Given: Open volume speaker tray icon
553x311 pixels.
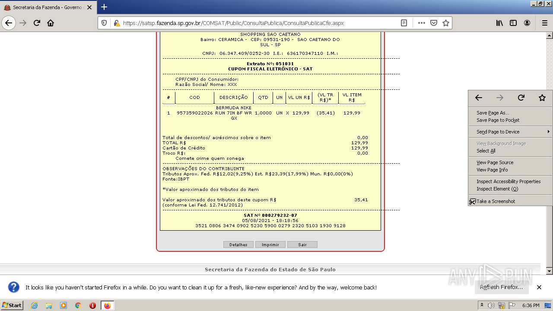Looking at the screenshot, I should pos(491,305).
